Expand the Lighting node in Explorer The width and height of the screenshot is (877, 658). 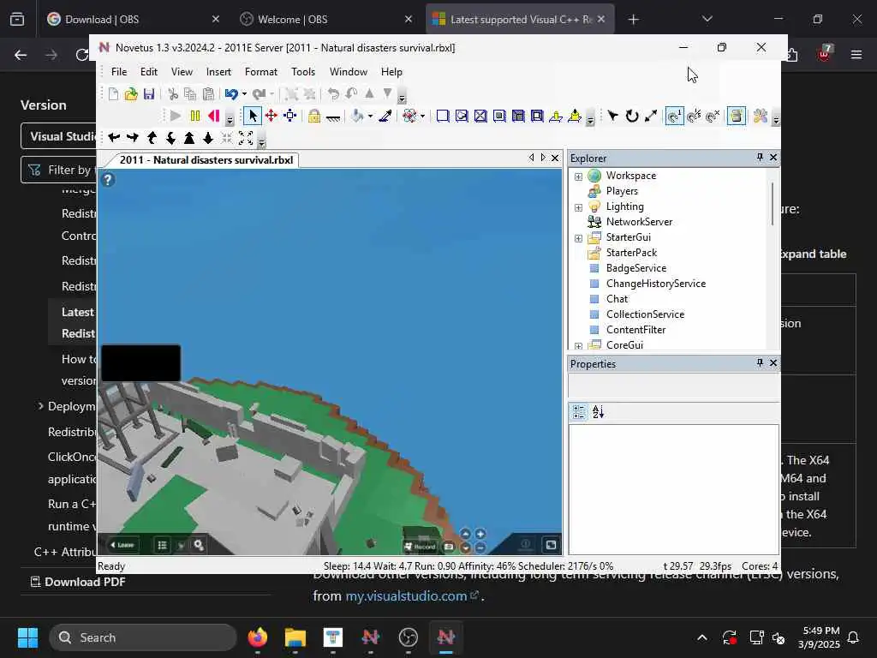(x=578, y=207)
